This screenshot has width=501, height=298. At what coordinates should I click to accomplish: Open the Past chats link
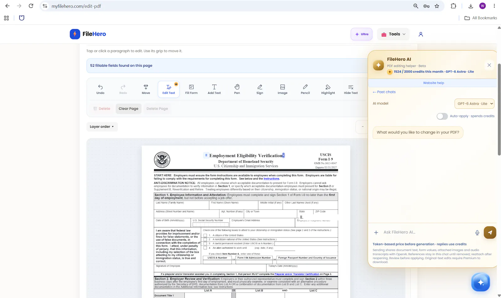pos(384,92)
